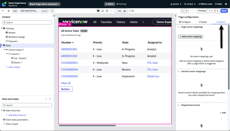Open Favorites in the ServiceNow header
The height and width of the screenshot is (131, 230).
(x=106, y=22)
